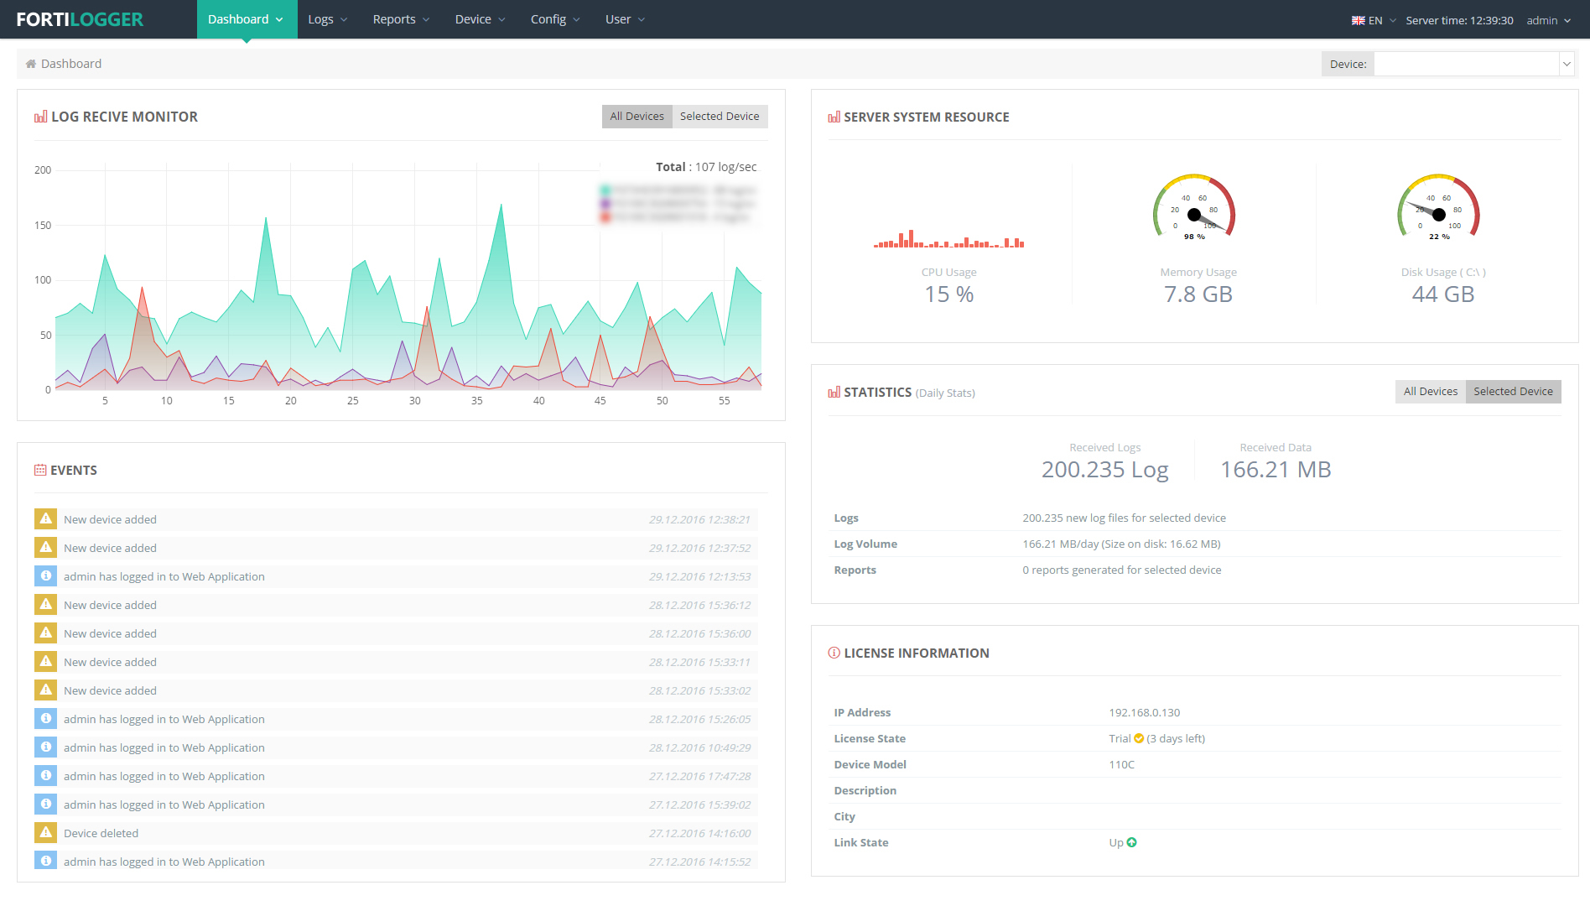Click the Total 107 log/sec label
The image size is (1590, 906).
[706, 167]
